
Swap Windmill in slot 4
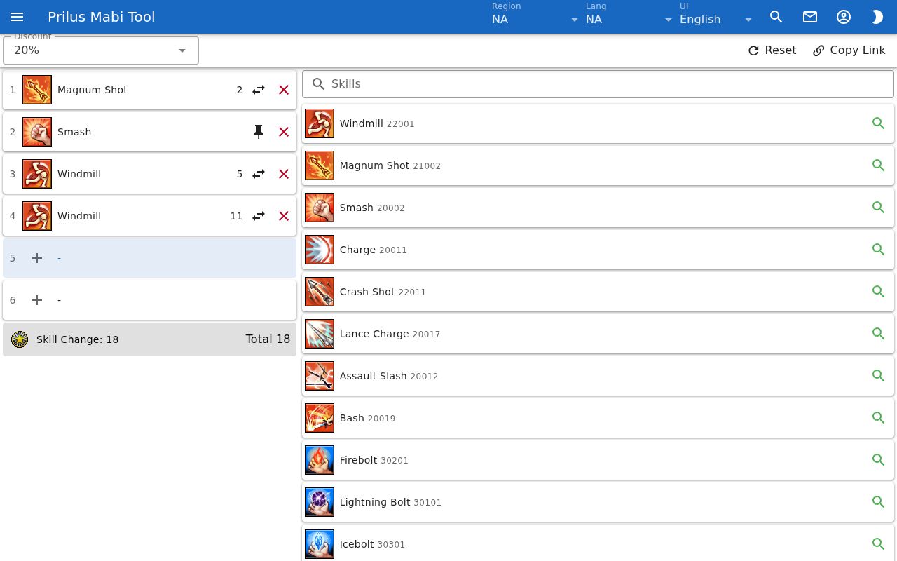click(259, 216)
